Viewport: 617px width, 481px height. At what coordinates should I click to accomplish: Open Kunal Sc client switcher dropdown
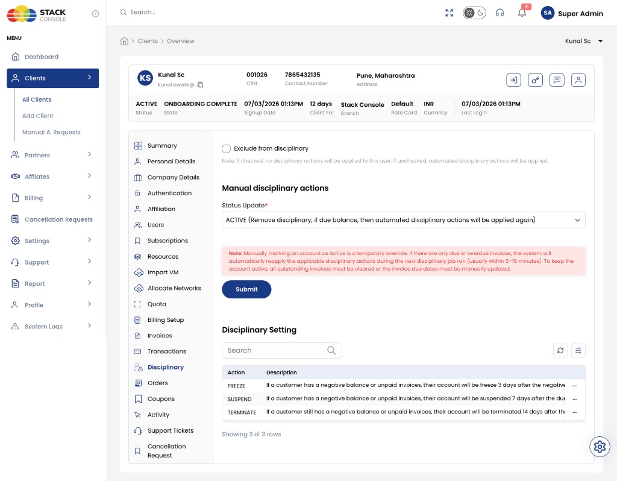[x=584, y=41]
